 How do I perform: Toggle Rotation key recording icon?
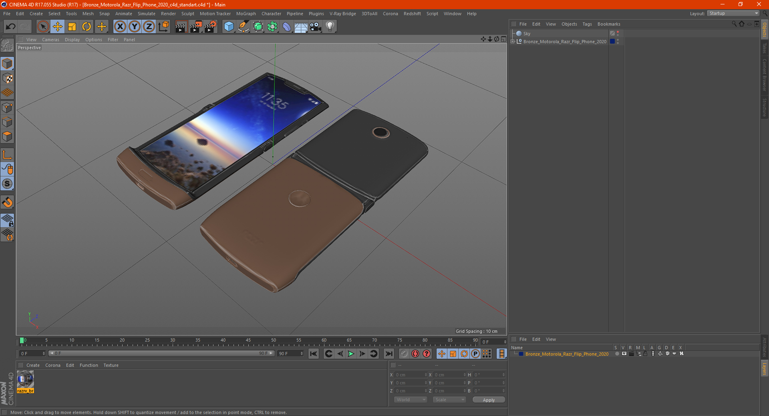point(464,354)
